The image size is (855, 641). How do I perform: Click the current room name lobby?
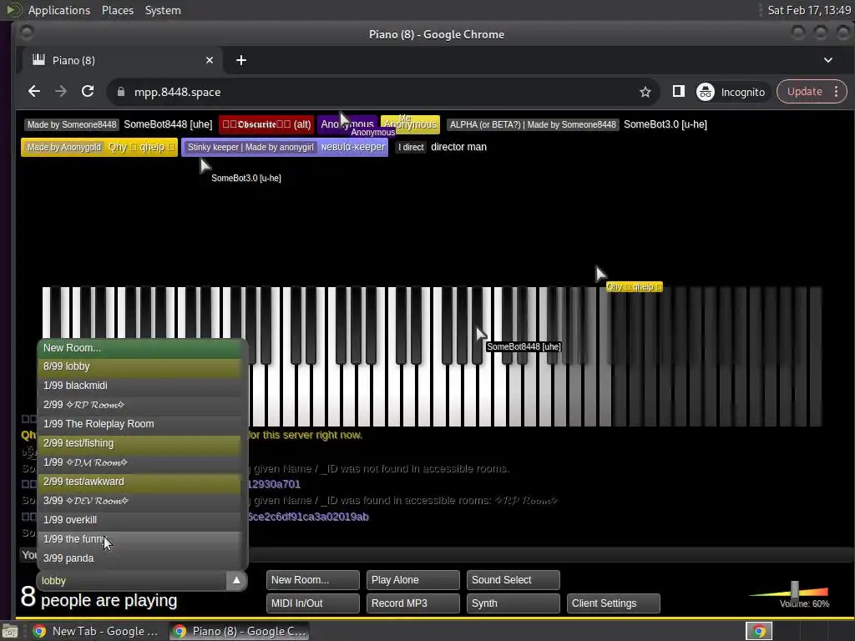(x=132, y=581)
